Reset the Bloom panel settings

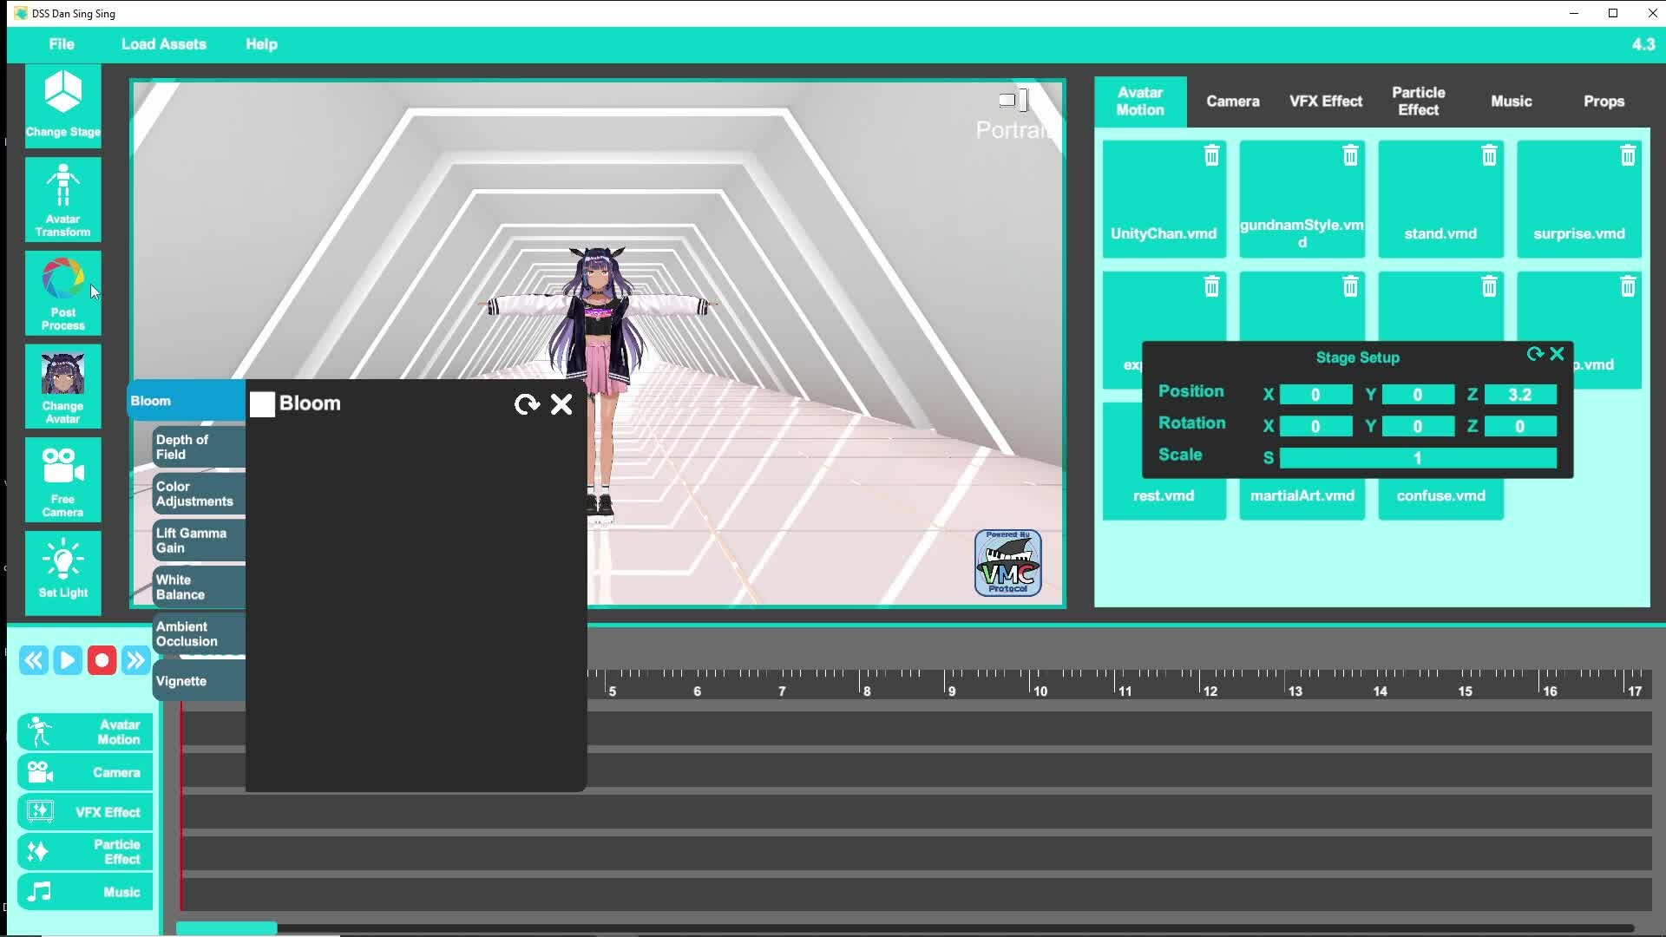(526, 404)
